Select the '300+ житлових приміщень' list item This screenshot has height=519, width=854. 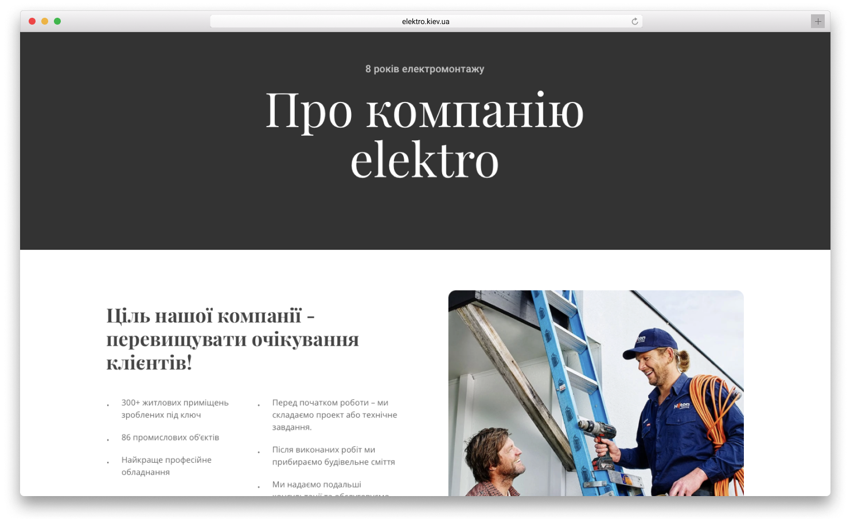pos(175,408)
